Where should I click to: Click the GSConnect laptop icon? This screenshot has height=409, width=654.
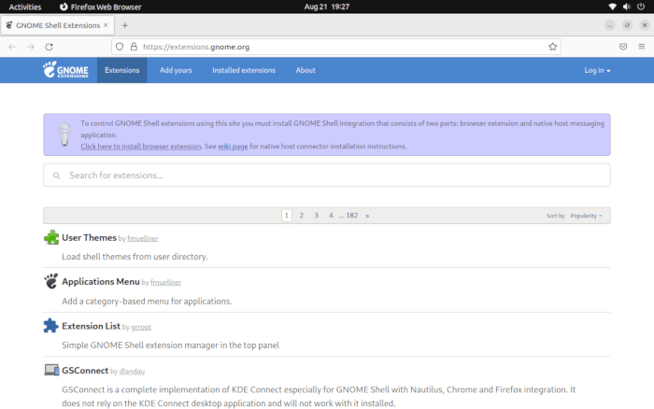51,370
